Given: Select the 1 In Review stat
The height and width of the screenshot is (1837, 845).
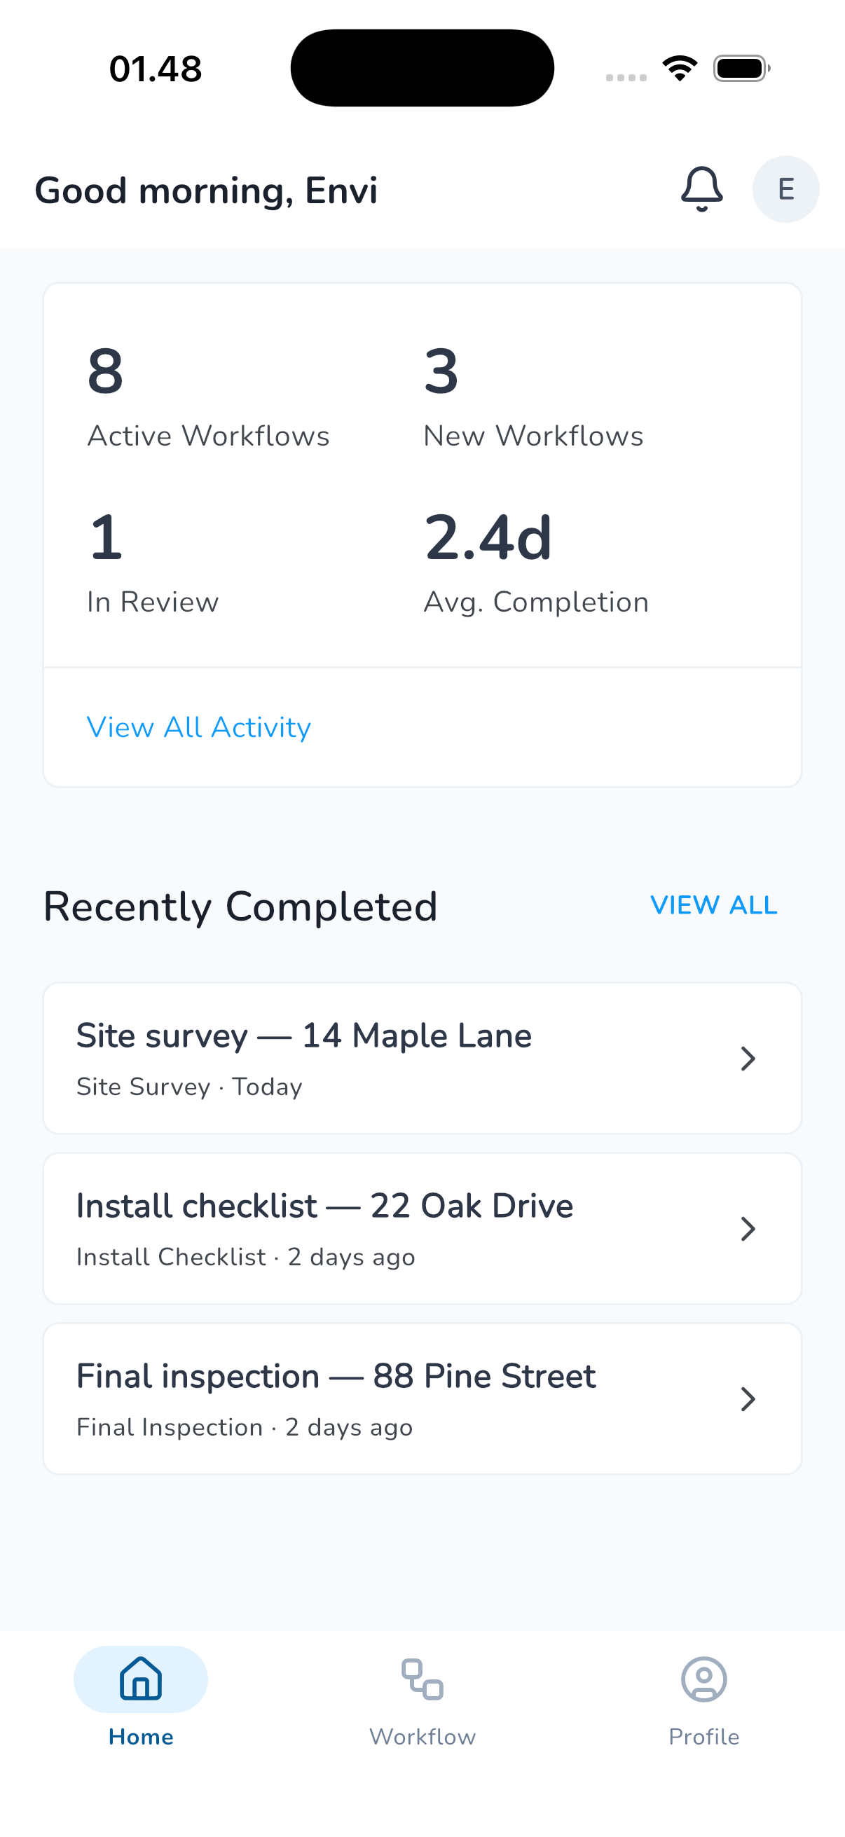Looking at the screenshot, I should 153,563.
